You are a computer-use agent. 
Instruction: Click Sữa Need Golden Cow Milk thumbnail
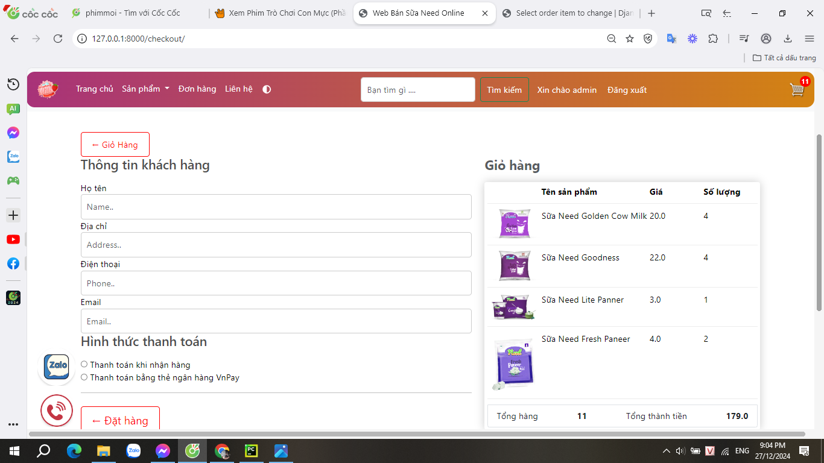(513, 224)
